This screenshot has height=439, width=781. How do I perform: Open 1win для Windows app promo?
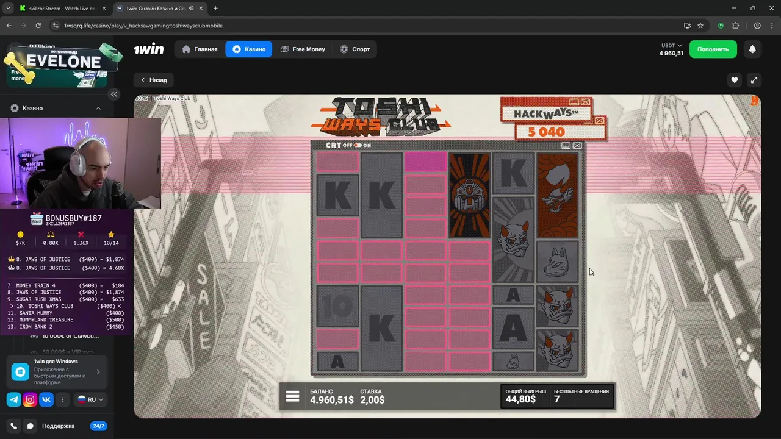click(x=56, y=372)
